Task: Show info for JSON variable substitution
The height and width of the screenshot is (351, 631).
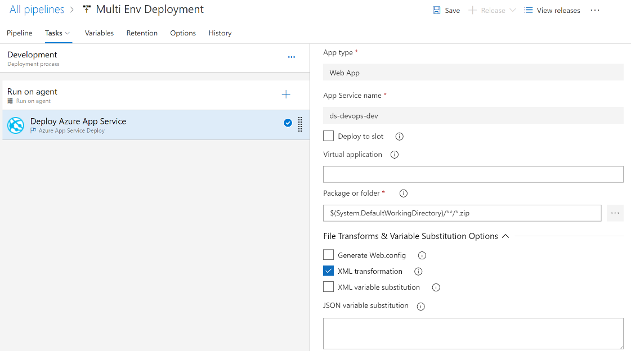Action: pyautogui.click(x=420, y=307)
